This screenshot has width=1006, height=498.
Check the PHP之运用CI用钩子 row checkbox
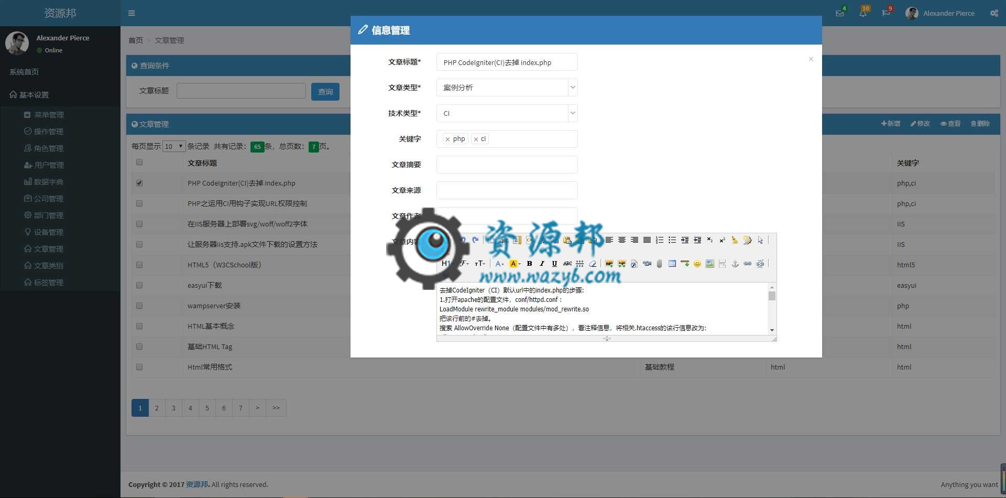(x=139, y=203)
